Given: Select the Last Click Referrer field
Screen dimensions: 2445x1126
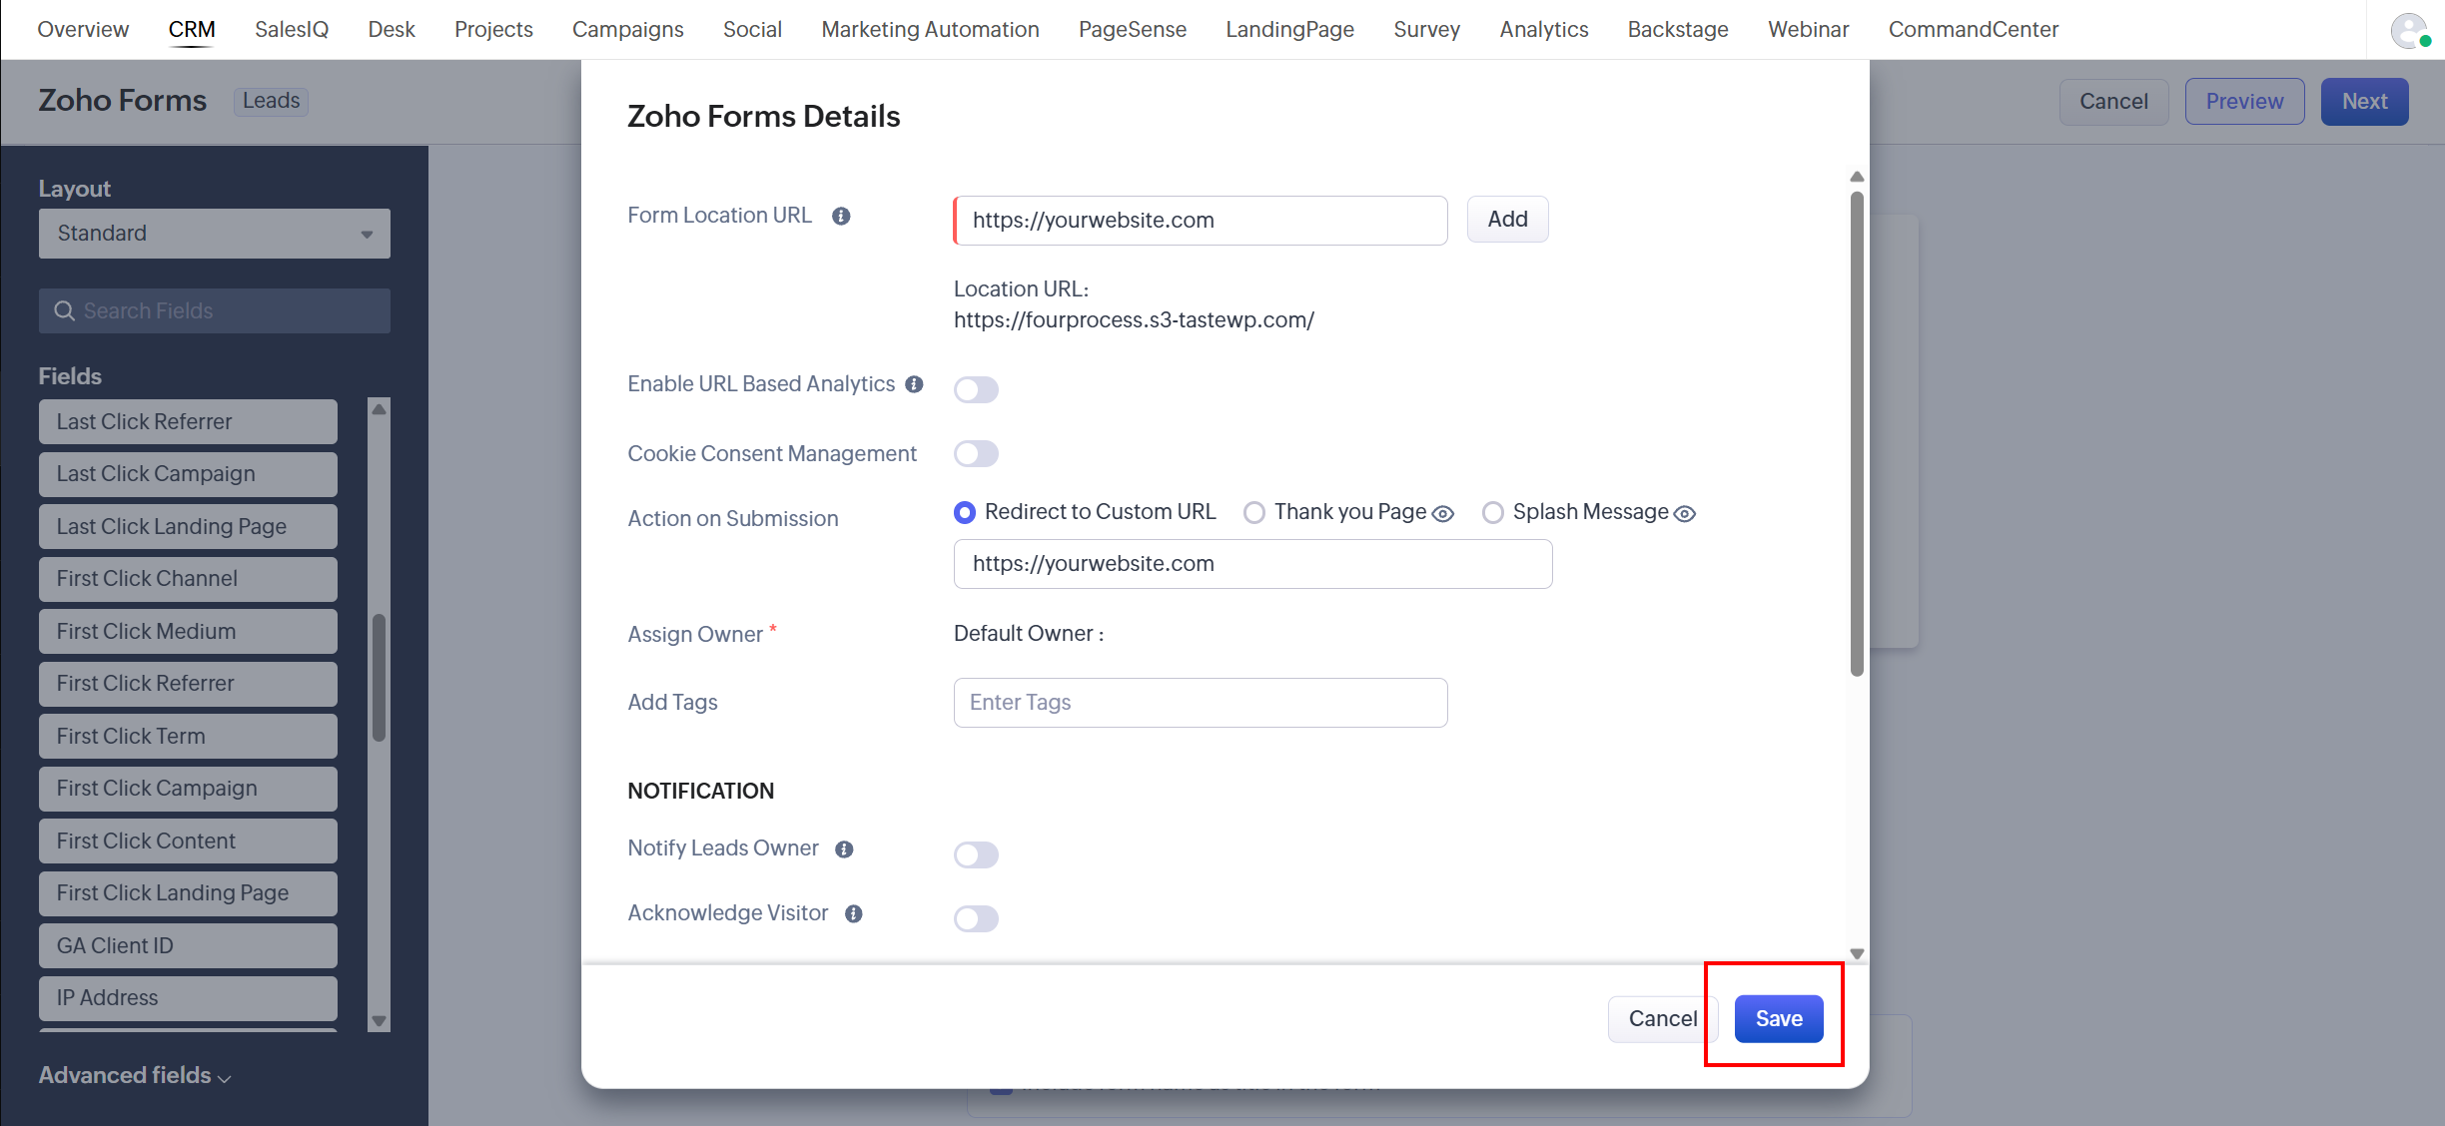Looking at the screenshot, I should click(x=188, y=421).
